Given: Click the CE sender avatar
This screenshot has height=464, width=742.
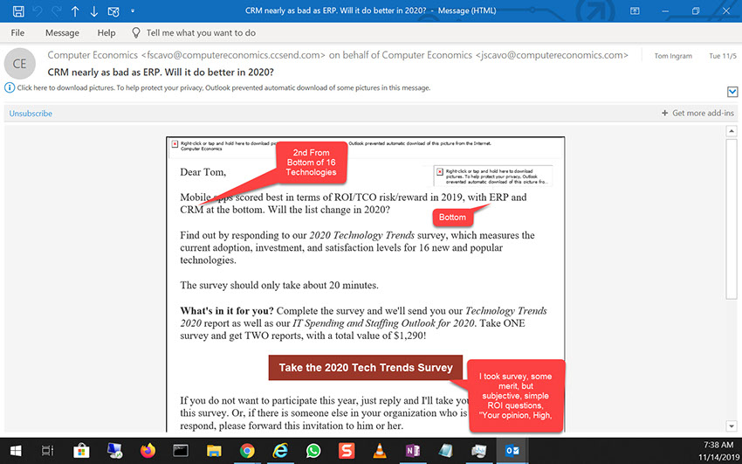Looking at the screenshot, I should pos(19,64).
